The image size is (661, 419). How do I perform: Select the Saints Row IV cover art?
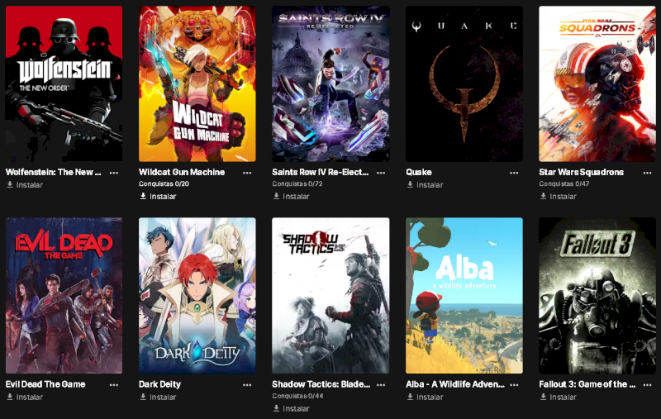tap(330, 84)
